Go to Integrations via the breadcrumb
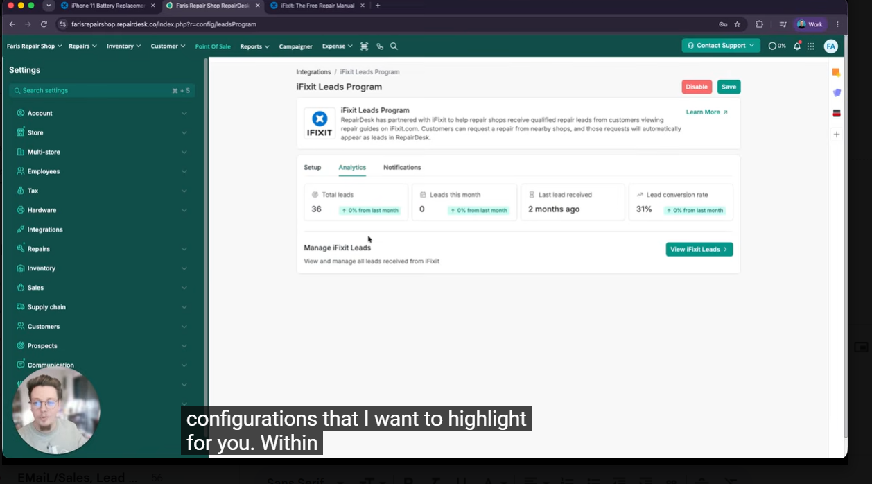 (313, 72)
